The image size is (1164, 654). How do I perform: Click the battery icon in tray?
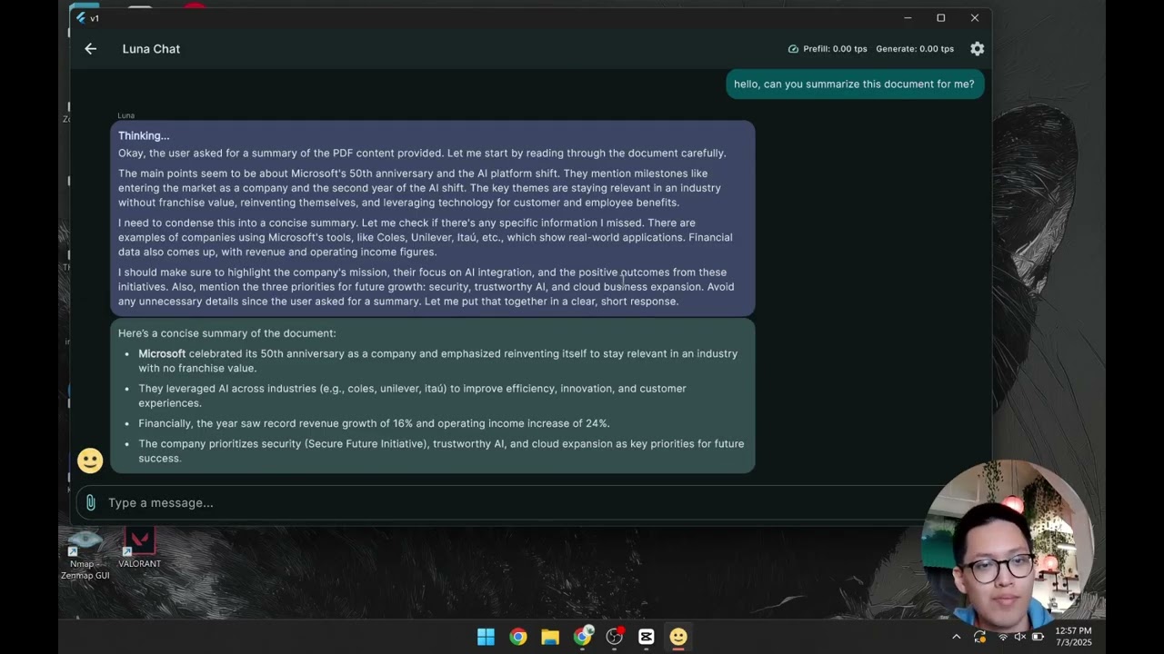click(x=1038, y=637)
